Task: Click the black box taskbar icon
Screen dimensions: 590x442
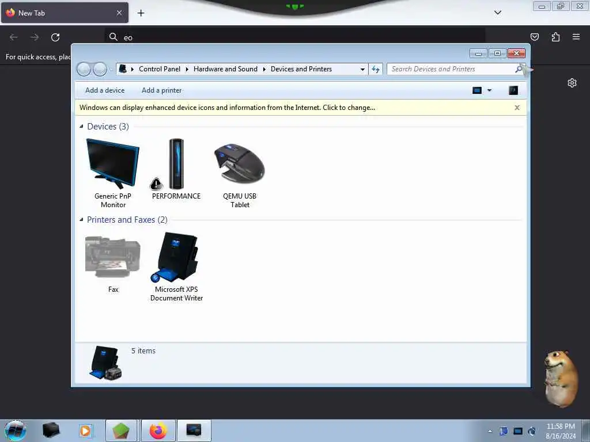Action: 51,430
